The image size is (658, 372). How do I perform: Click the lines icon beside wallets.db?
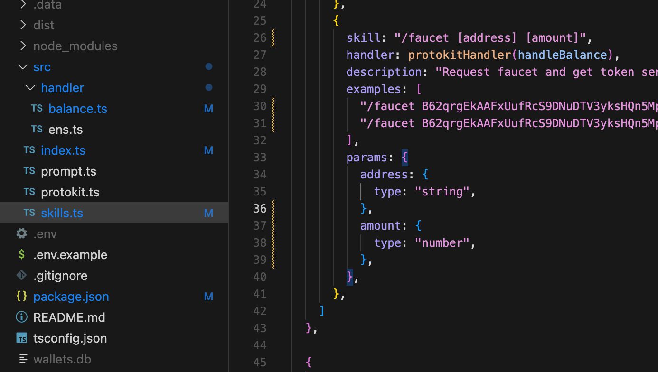pyautogui.click(x=22, y=359)
